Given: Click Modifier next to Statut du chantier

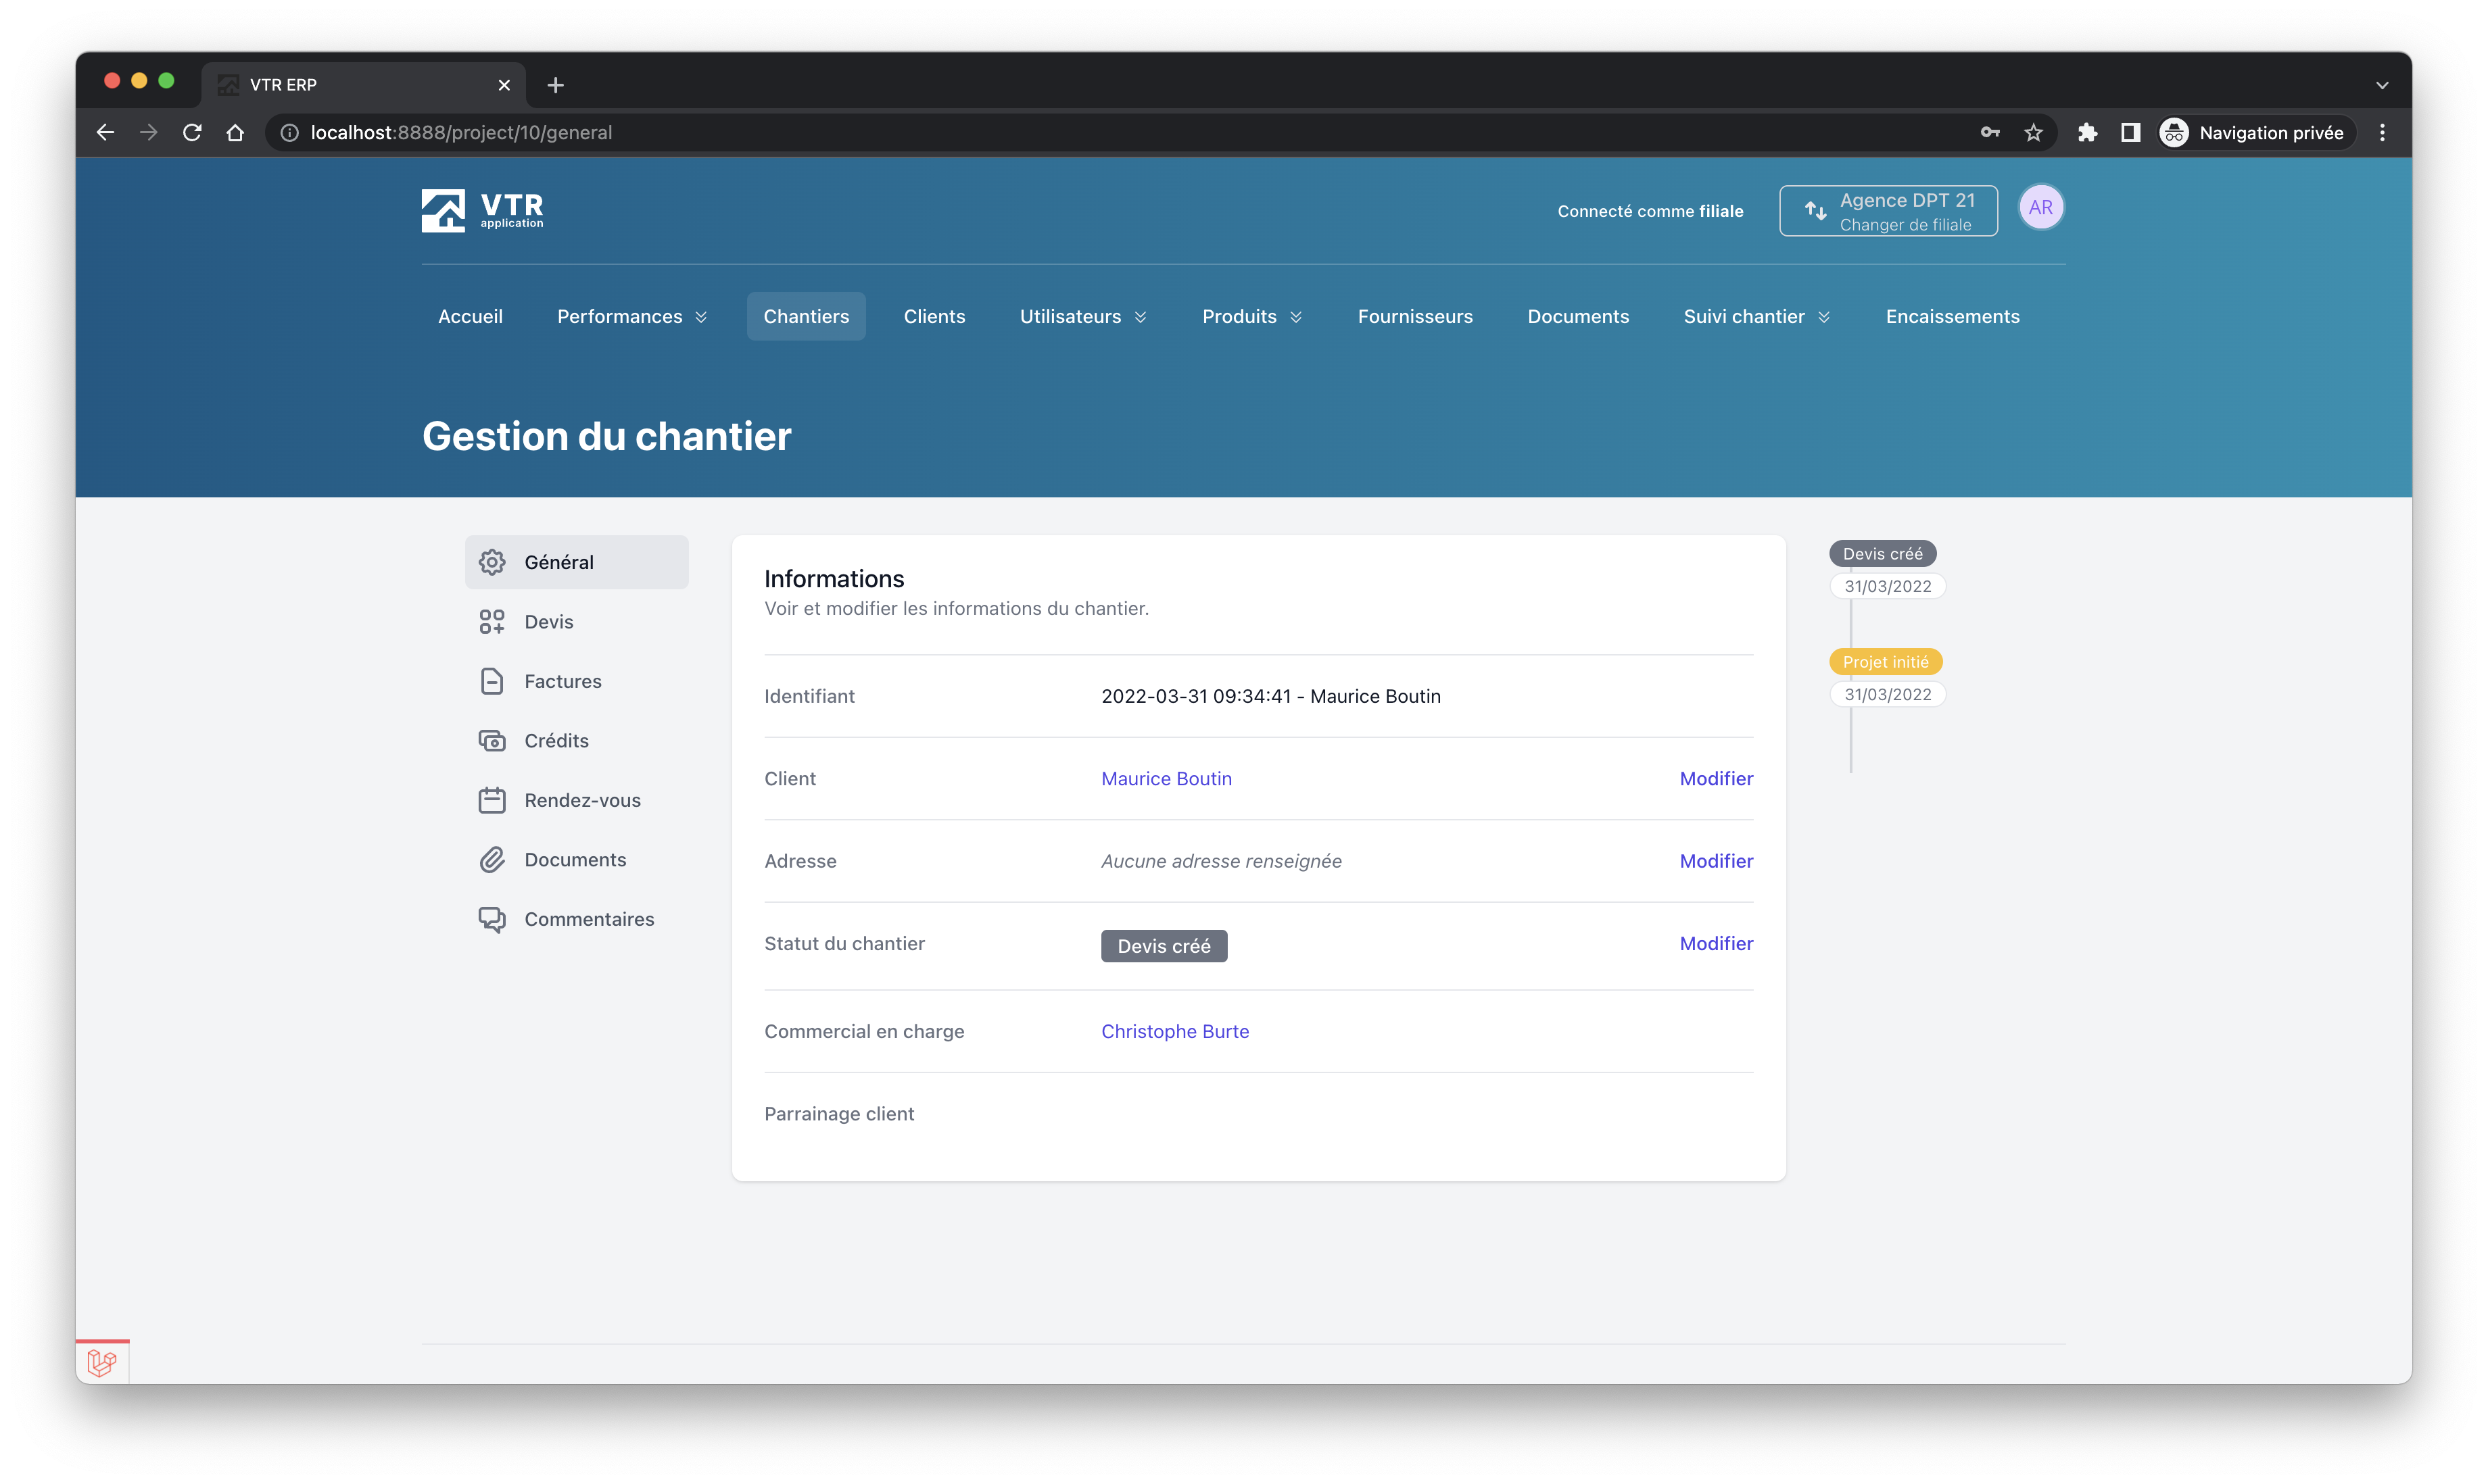Looking at the screenshot, I should pos(1716,943).
